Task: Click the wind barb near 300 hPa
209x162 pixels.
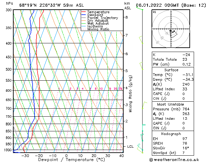Action: coord(140,8)
